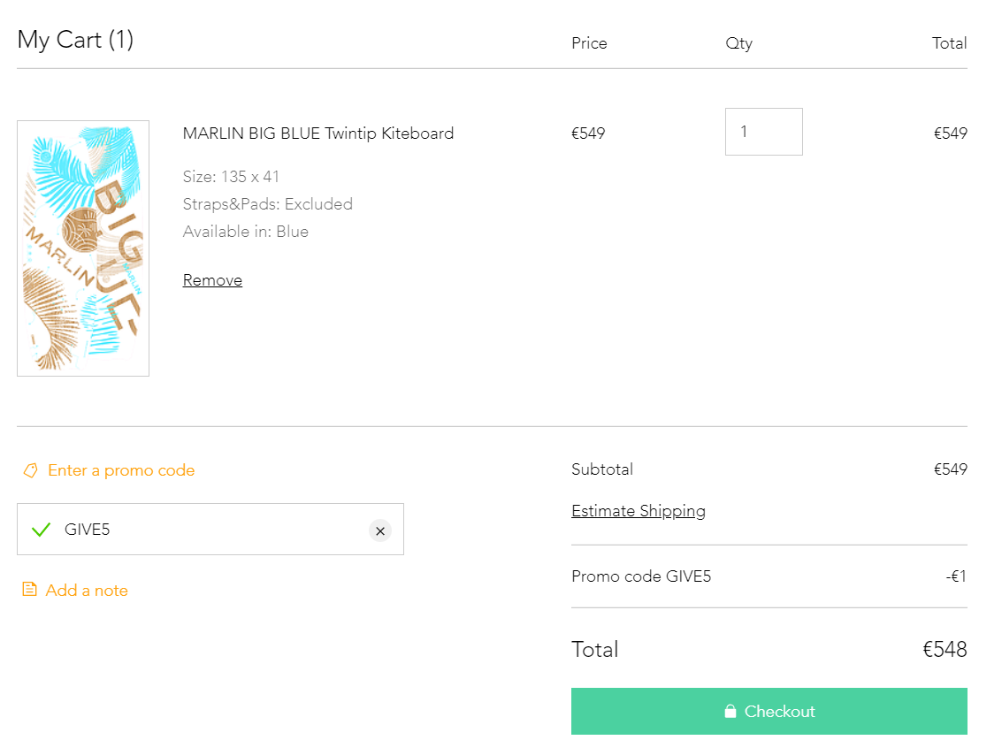
Task: Click the quantity input field
Action: pos(763,132)
